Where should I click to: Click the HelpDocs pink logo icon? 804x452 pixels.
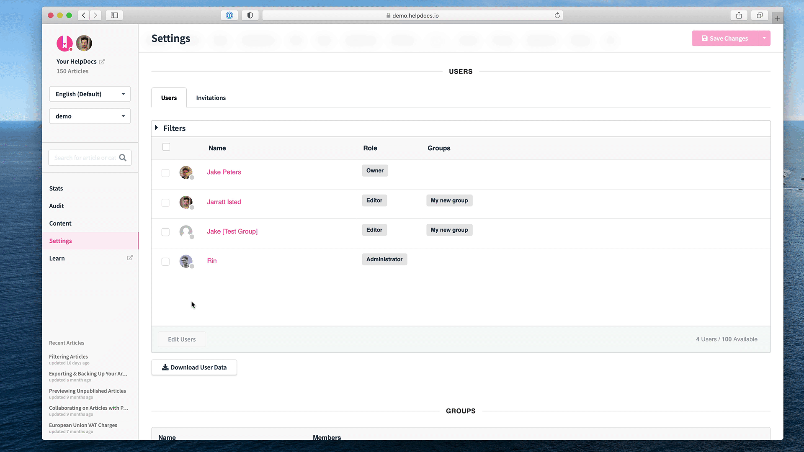pos(64,43)
